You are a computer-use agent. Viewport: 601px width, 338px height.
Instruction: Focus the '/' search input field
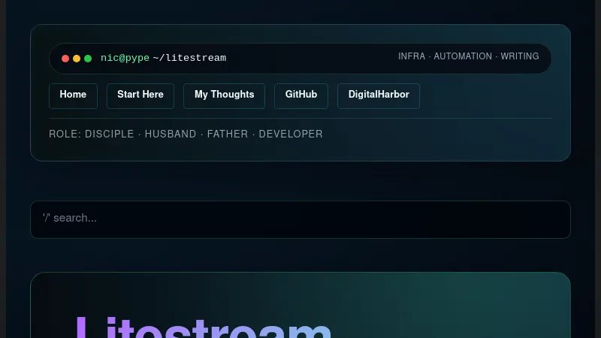click(300, 219)
